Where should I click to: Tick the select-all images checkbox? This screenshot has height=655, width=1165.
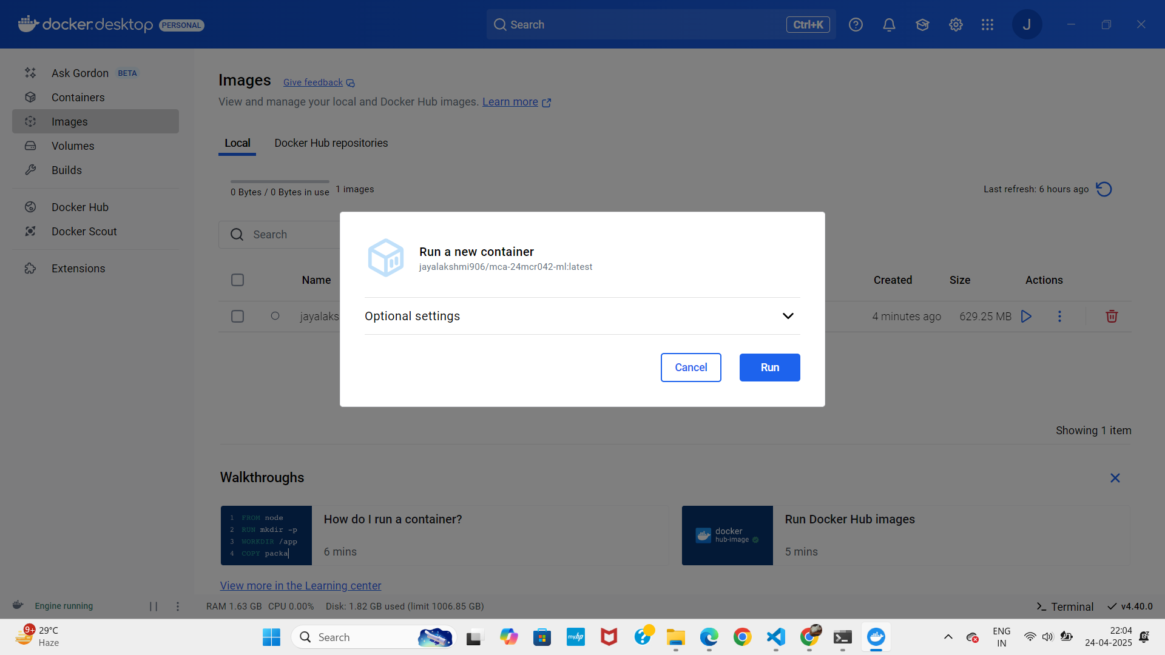pyautogui.click(x=237, y=280)
